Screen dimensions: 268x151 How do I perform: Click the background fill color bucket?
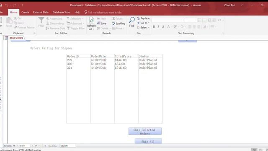click(182, 27)
